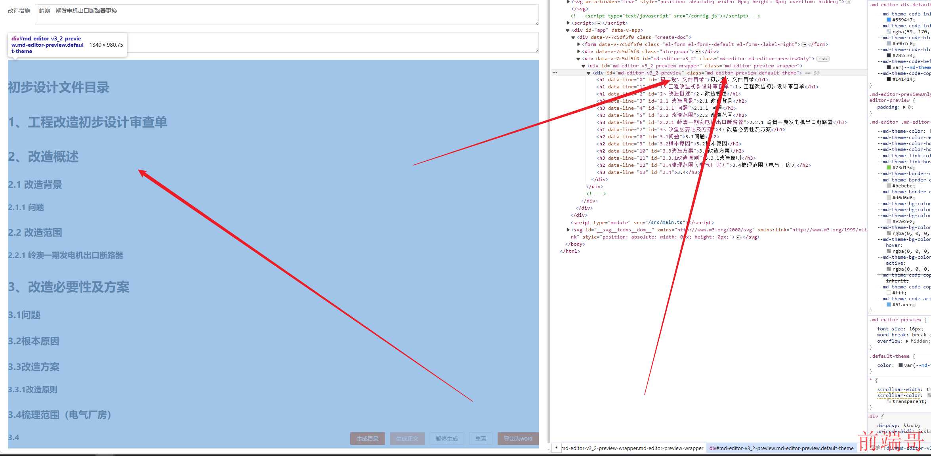Open the #fff color swatch

tap(889, 293)
